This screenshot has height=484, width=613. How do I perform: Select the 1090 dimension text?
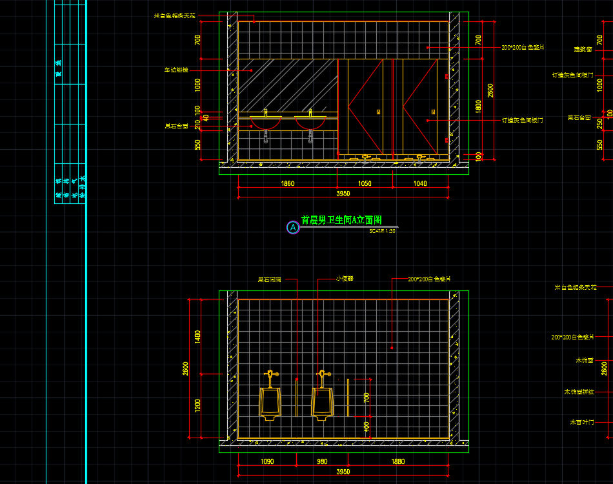pos(267,461)
